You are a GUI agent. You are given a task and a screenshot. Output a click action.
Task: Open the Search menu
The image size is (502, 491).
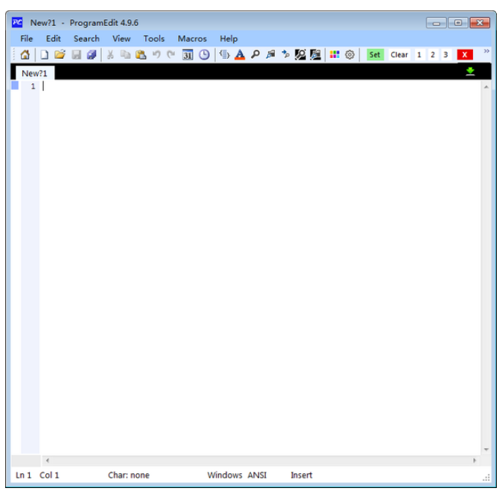(x=86, y=39)
